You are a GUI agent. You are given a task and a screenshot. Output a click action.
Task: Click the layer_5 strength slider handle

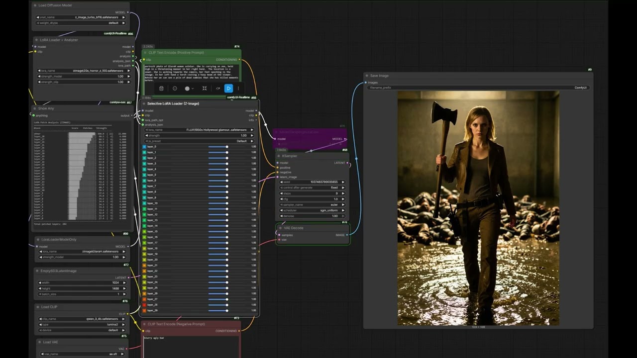click(x=227, y=175)
